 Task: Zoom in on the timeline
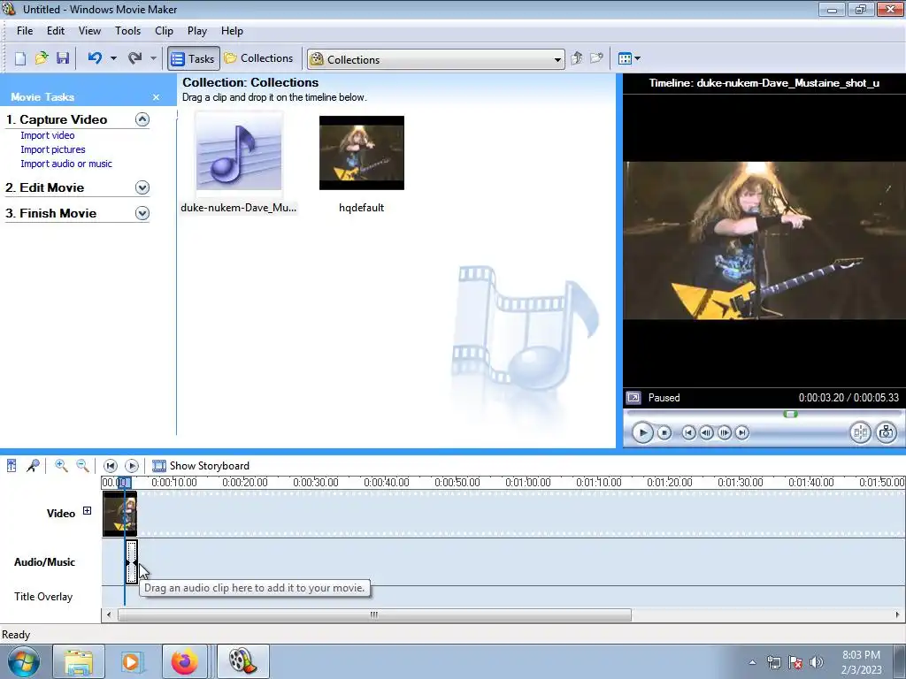61,465
